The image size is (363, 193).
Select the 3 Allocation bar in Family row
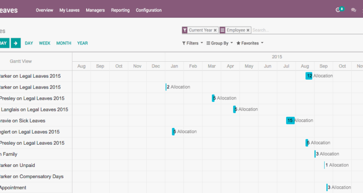(315, 154)
